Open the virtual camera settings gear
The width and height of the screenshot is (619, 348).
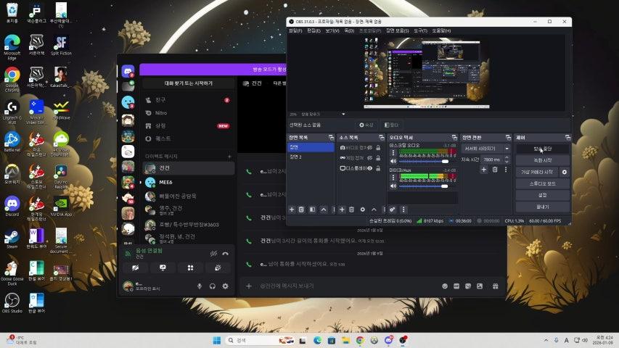pos(565,172)
